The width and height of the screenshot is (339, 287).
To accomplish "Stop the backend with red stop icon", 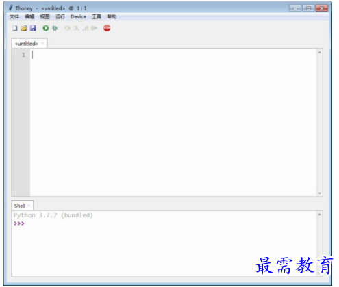I will click(107, 28).
